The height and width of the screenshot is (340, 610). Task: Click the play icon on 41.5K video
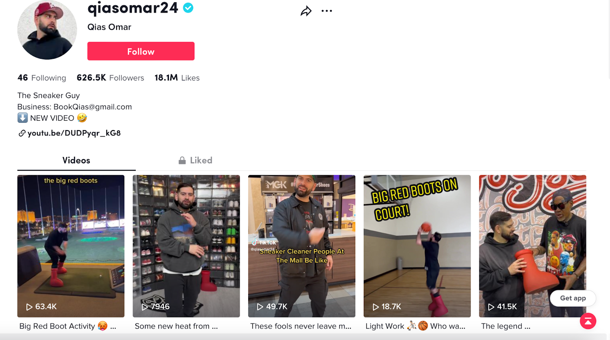coord(491,307)
